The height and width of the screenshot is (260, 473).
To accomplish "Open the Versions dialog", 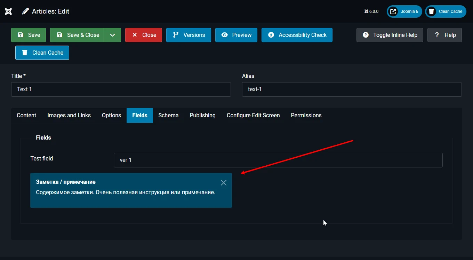I will [x=189, y=35].
